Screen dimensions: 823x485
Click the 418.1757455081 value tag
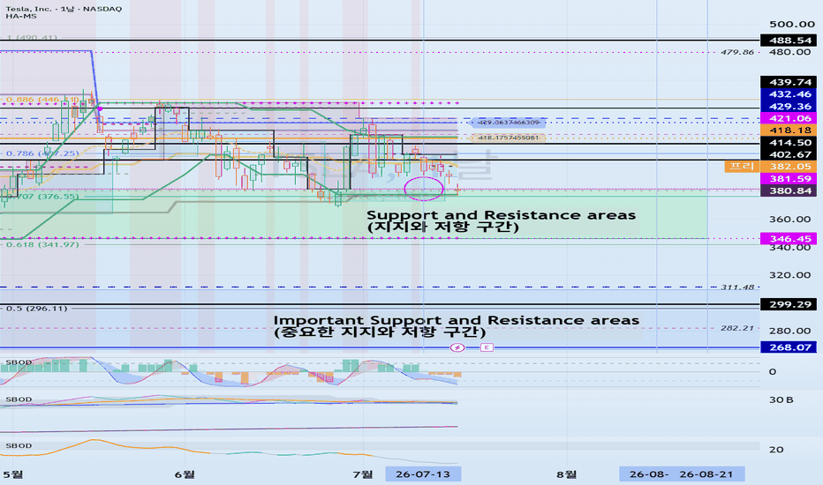508,138
